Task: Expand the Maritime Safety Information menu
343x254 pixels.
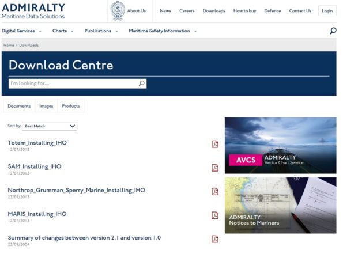Action: (x=163, y=31)
